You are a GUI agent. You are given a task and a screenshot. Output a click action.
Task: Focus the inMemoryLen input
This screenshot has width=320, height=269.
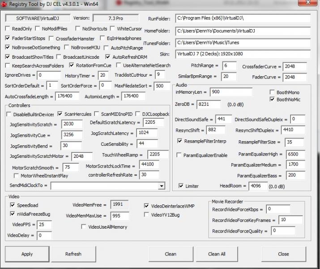(x=231, y=92)
